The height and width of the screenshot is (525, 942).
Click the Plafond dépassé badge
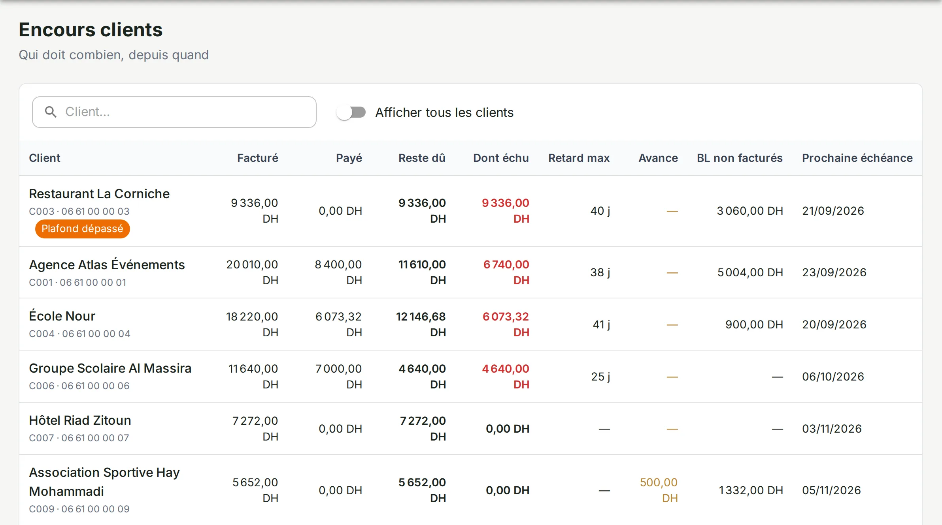point(82,229)
